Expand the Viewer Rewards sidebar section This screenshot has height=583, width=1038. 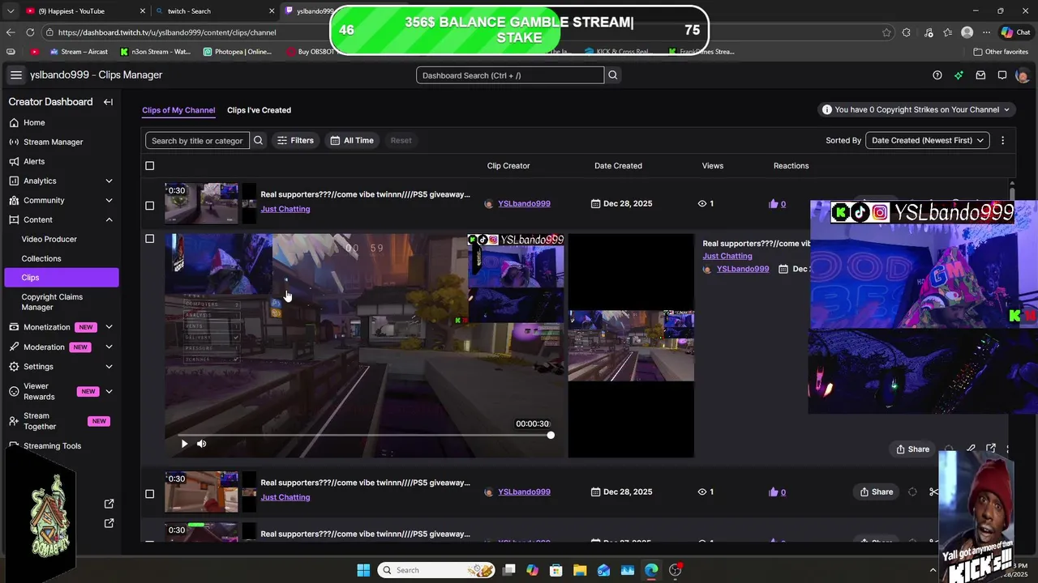[x=109, y=391]
